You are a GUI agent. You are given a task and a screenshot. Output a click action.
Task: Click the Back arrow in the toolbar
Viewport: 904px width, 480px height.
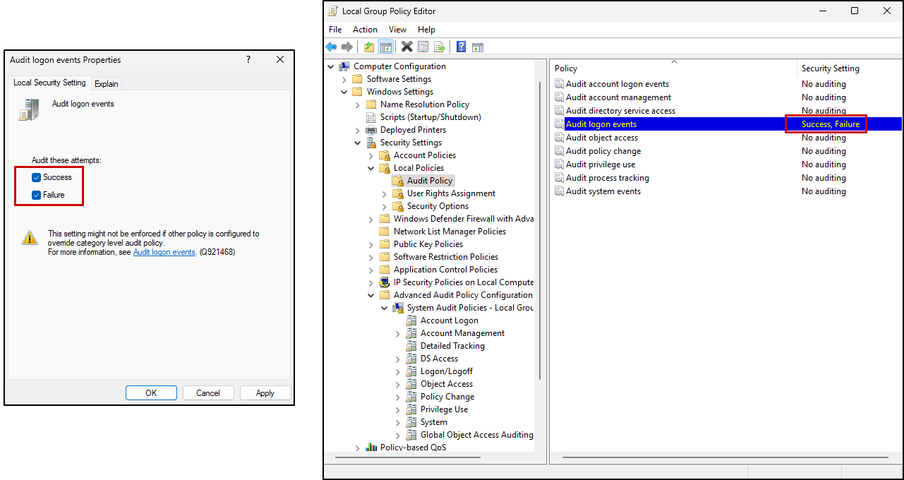point(331,47)
